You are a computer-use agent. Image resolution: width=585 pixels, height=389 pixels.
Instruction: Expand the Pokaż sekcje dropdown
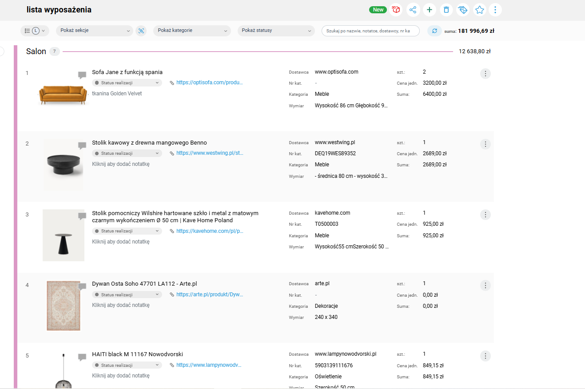(x=95, y=31)
